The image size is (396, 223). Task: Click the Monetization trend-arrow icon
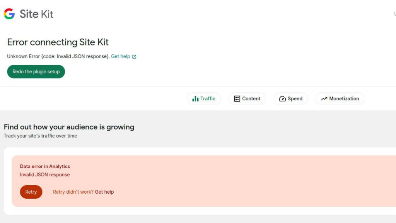coord(325,98)
